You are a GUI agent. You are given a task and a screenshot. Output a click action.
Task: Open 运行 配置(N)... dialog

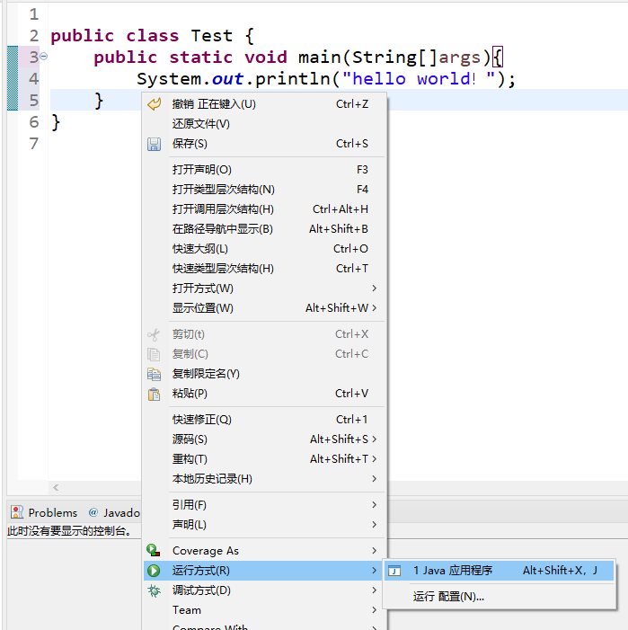tap(448, 597)
